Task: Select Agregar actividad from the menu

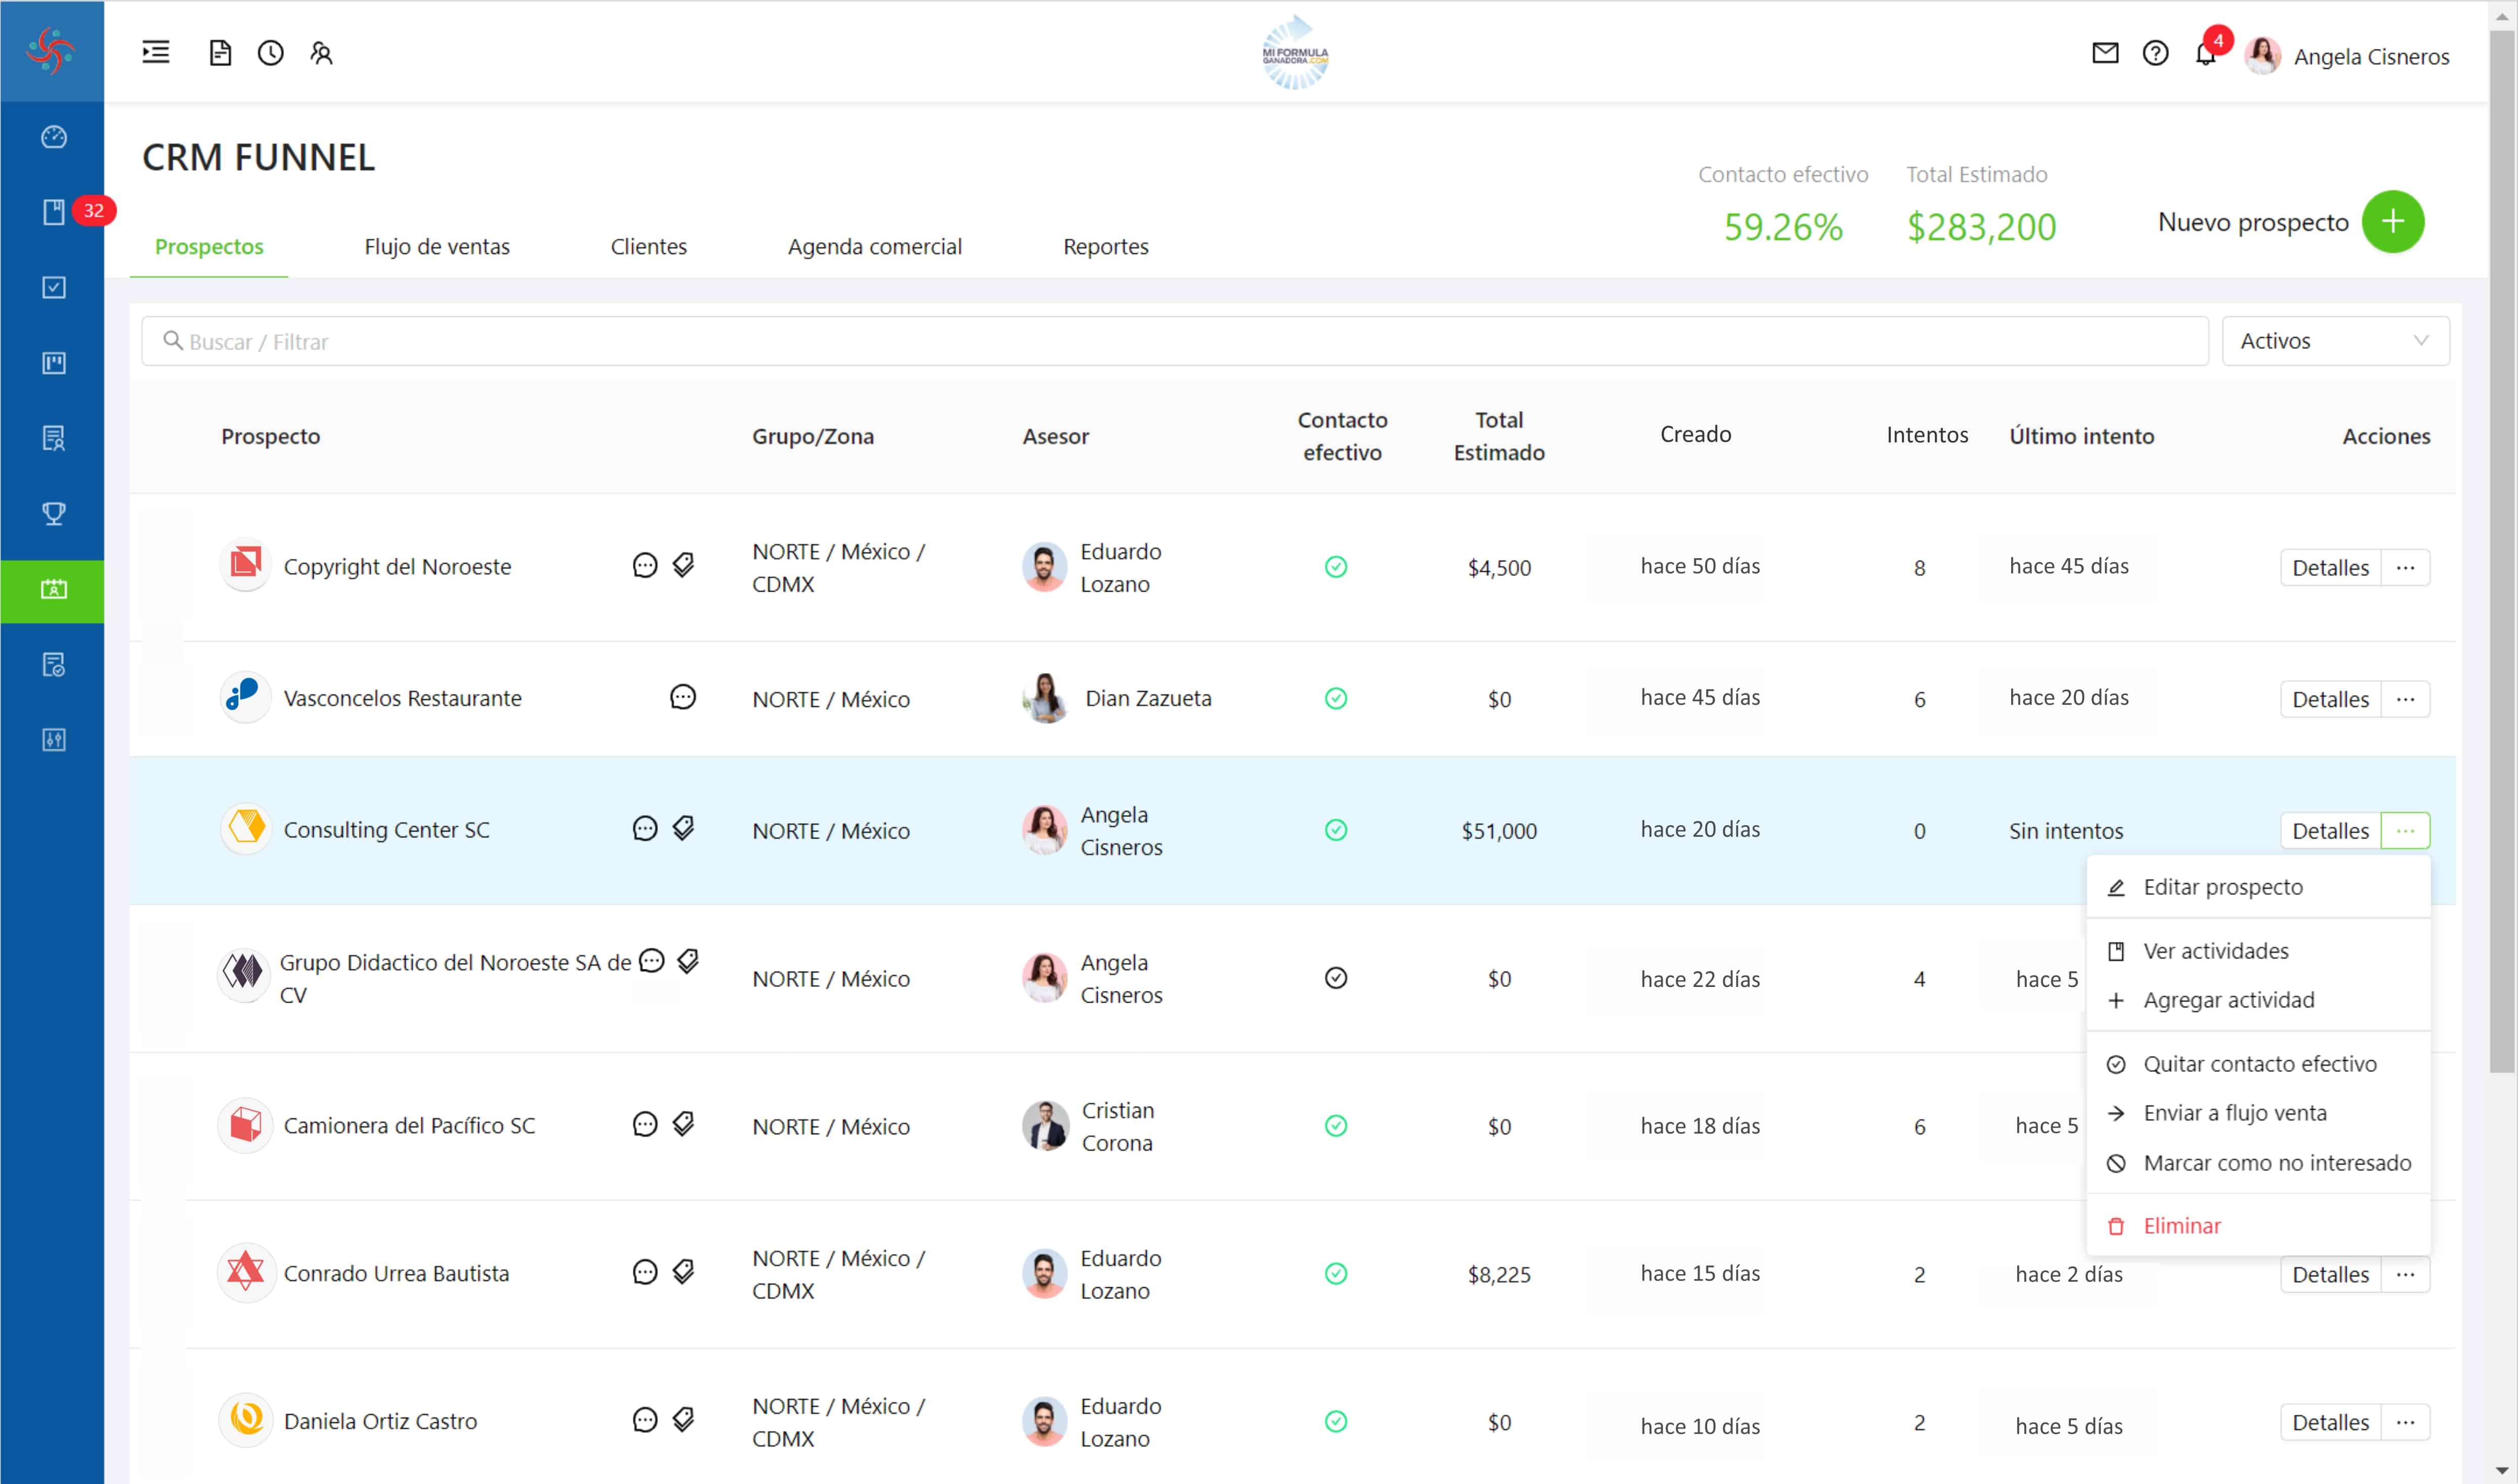Action: [x=2258, y=1000]
